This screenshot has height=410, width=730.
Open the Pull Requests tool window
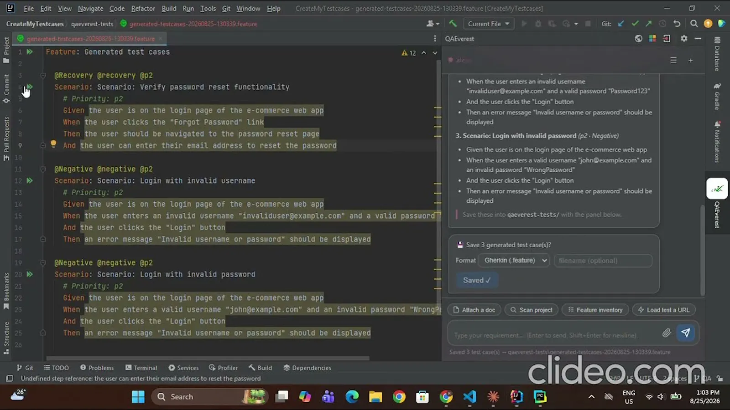pos(6,138)
